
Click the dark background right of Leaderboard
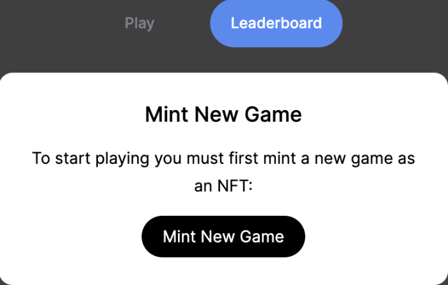397,26
